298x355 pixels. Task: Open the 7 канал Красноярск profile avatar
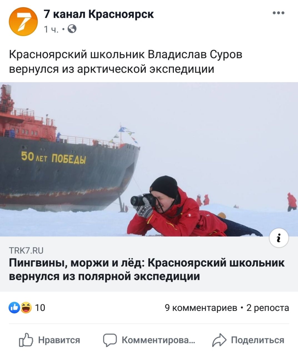23,21
